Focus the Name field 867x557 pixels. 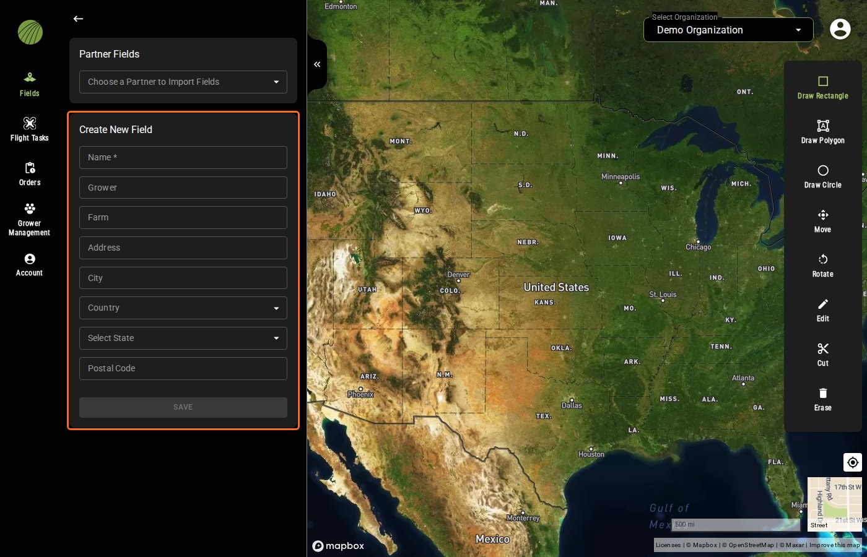pos(183,157)
